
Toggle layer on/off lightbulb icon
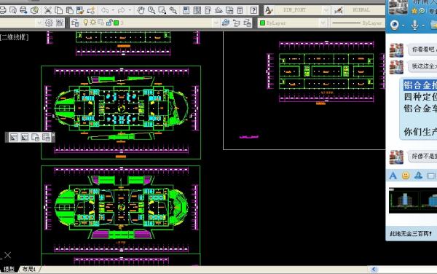tap(85, 23)
